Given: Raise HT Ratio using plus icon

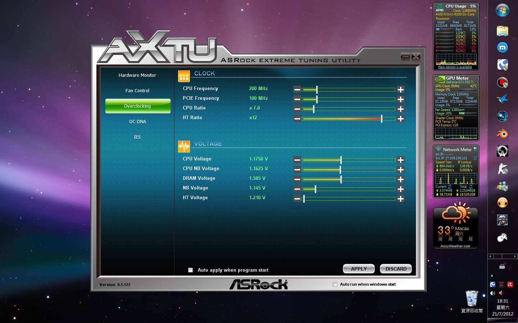Looking at the screenshot, I should (400, 118).
